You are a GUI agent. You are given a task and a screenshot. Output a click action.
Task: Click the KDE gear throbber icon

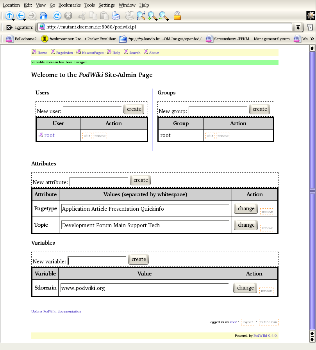click(311, 15)
